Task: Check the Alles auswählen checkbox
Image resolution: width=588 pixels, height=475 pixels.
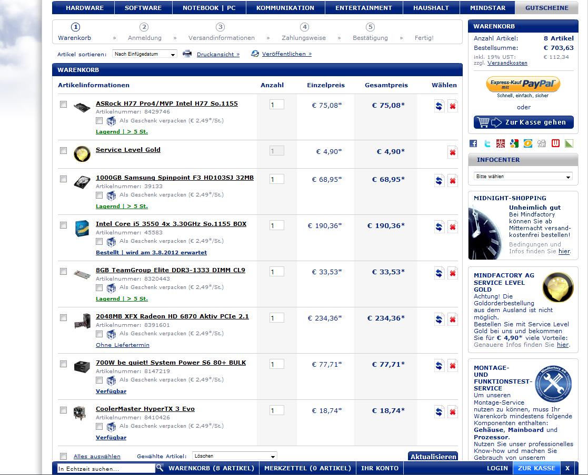Action: (x=63, y=456)
